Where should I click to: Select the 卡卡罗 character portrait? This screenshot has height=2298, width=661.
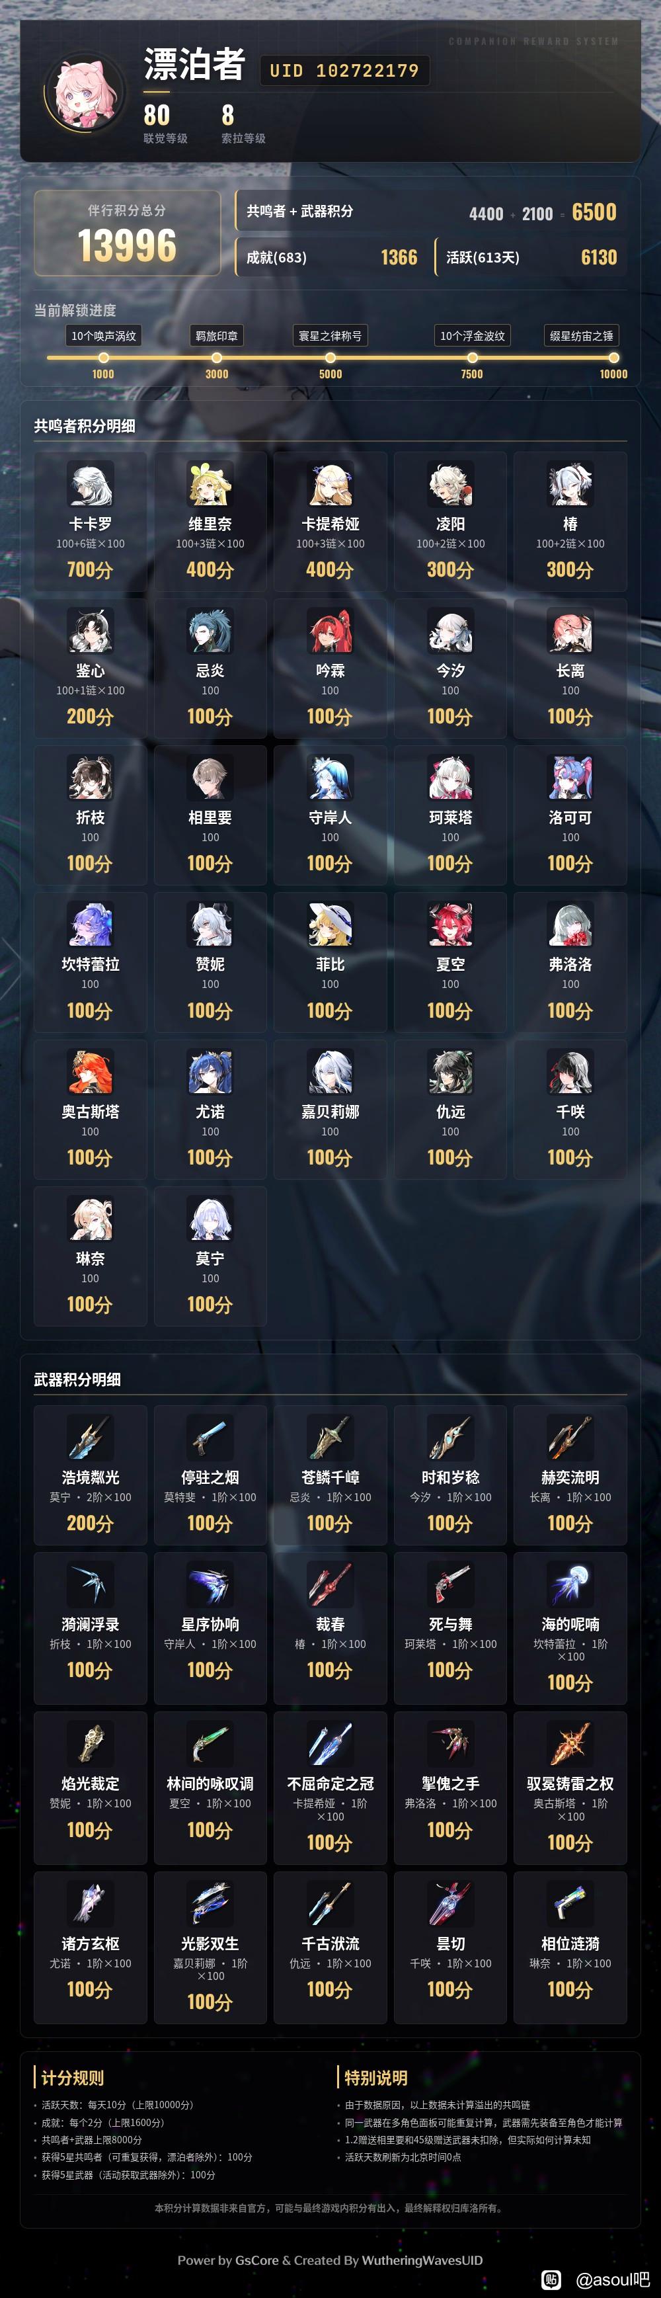(x=90, y=485)
